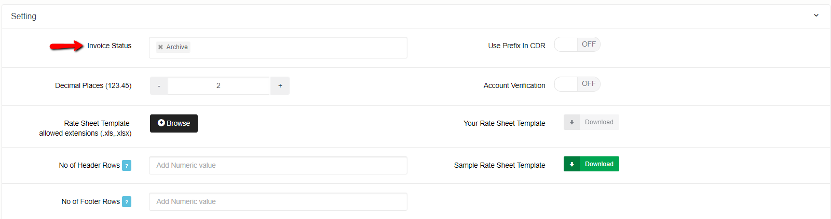Click the help icon beside No of Header Rows
The width and height of the screenshot is (831, 219).
(127, 166)
